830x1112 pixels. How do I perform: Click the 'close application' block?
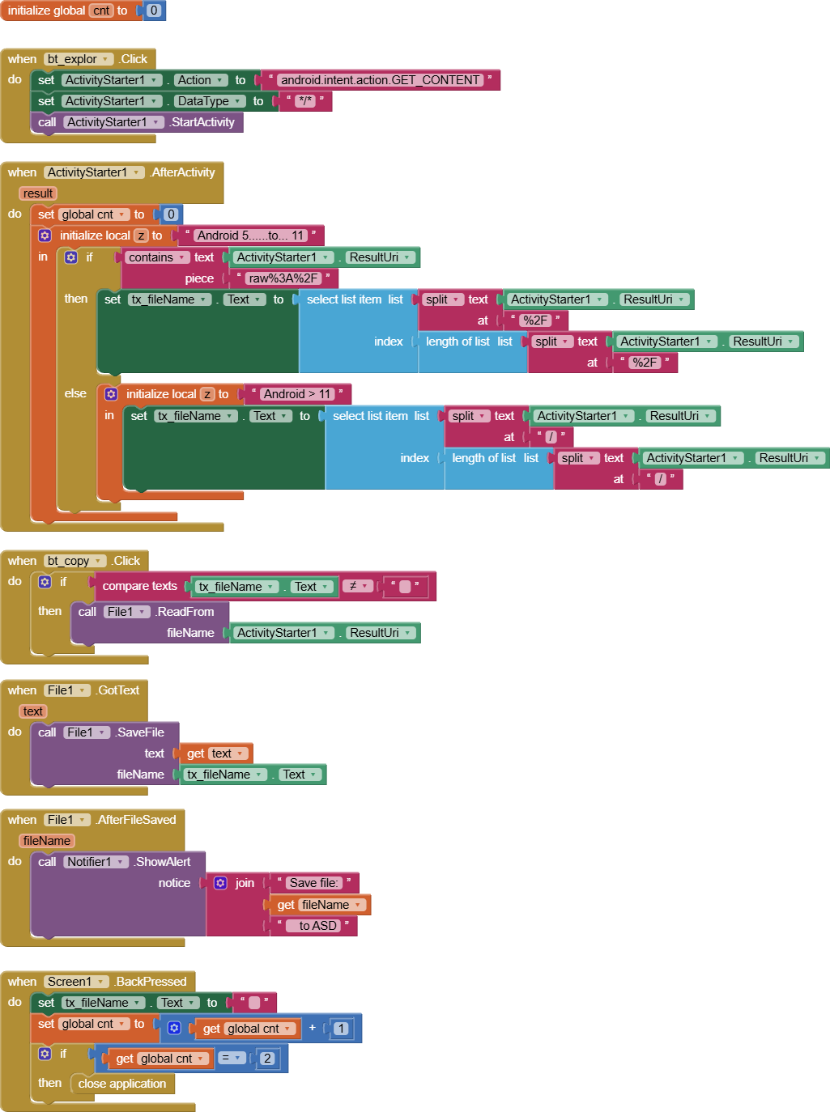click(121, 1084)
